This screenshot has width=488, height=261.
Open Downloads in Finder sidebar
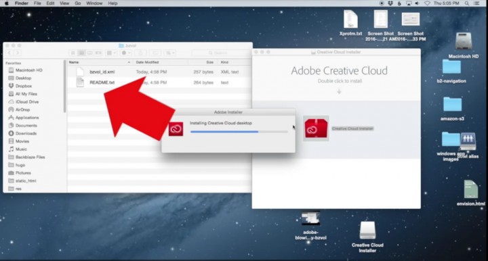pyautogui.click(x=26, y=133)
